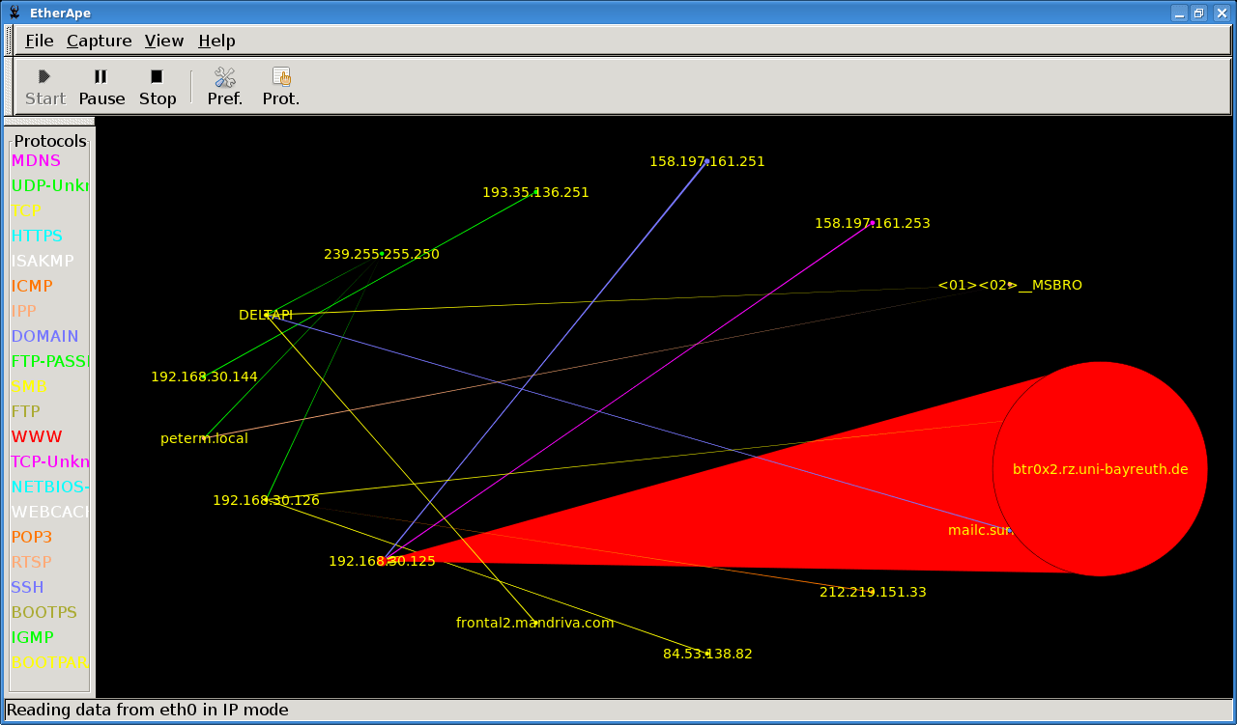Open the Help menu

[216, 41]
